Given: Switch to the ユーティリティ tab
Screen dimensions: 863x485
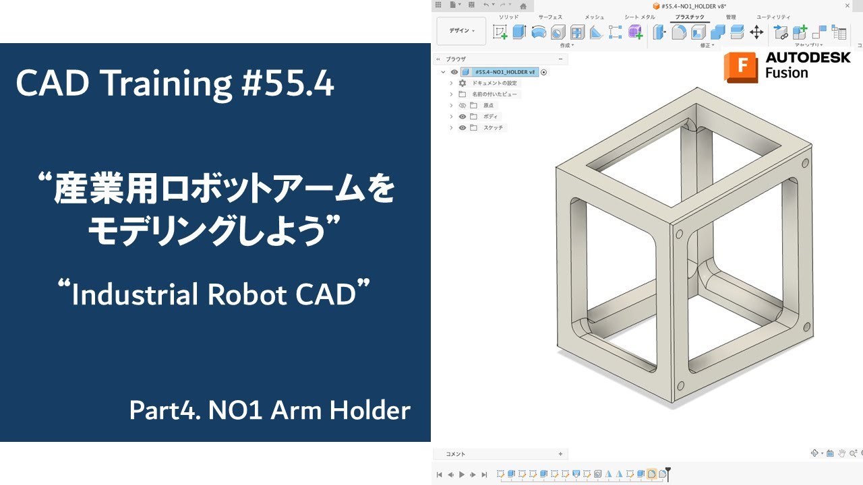Looking at the screenshot, I should tap(773, 17).
